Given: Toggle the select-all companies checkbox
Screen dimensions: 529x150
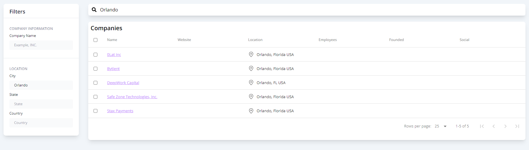Looking at the screenshot, I should (x=95, y=40).
